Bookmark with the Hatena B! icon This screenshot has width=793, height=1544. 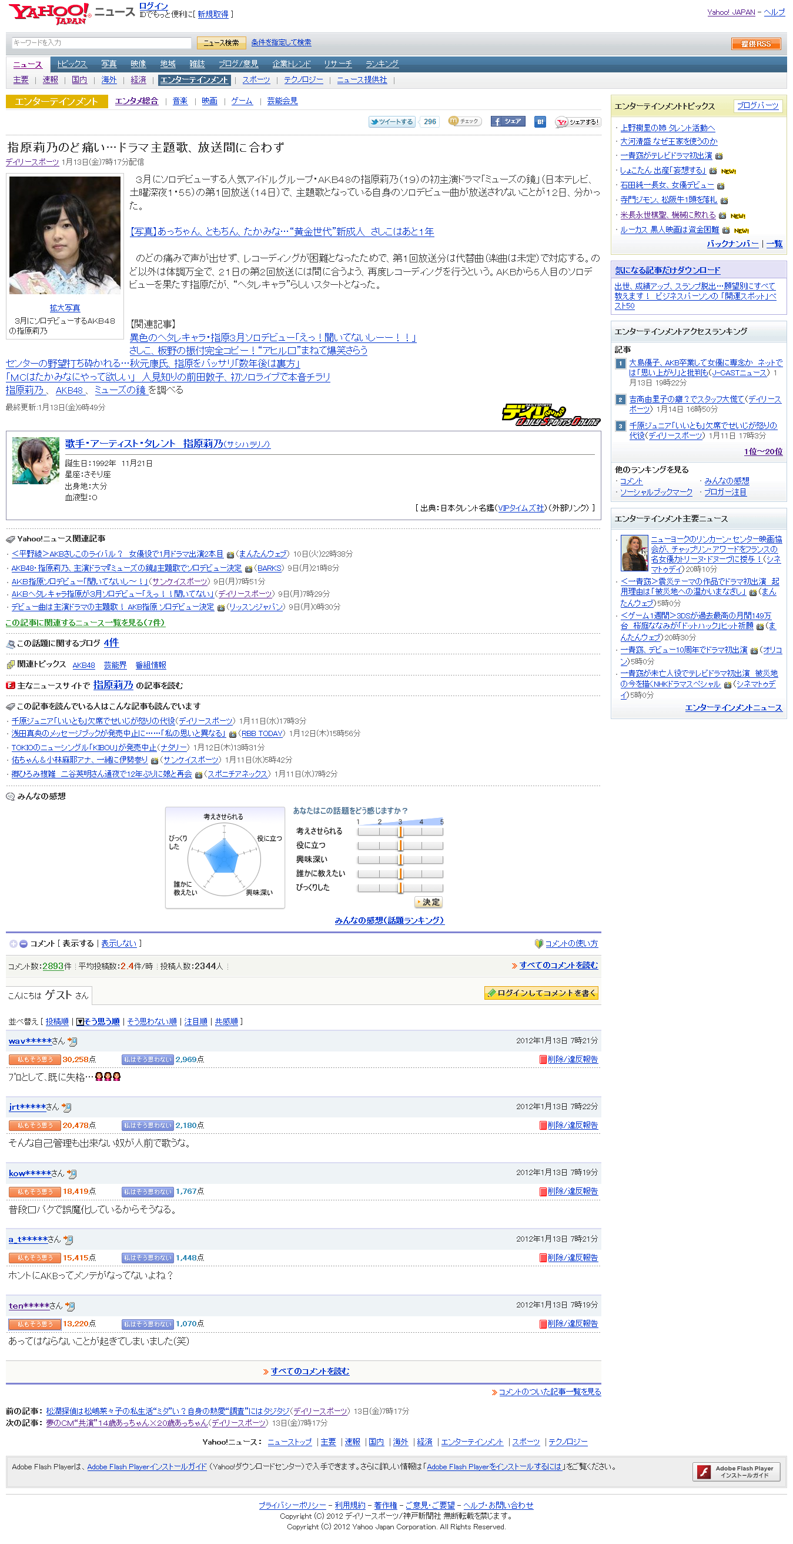point(540,122)
